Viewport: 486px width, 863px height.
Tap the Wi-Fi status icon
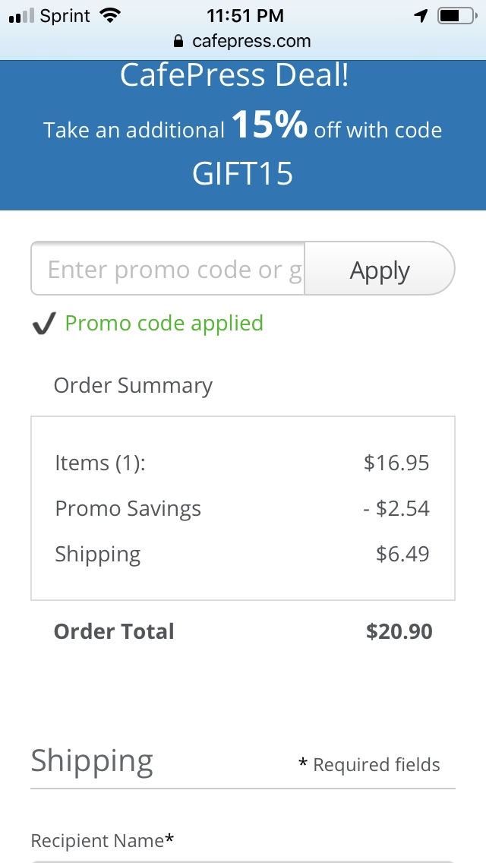click(x=110, y=15)
